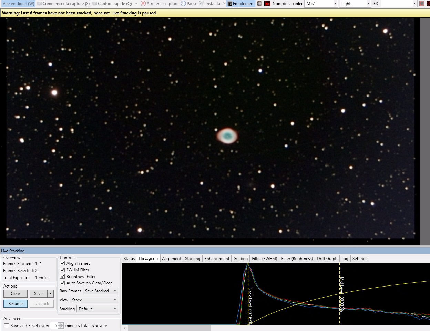Start capture with Commencer la capture (S)

coord(63,4)
